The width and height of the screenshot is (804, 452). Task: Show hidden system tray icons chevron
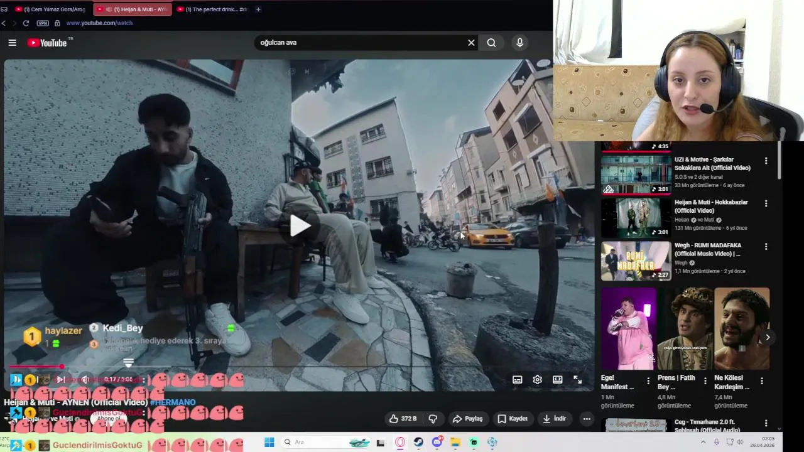[703, 443]
